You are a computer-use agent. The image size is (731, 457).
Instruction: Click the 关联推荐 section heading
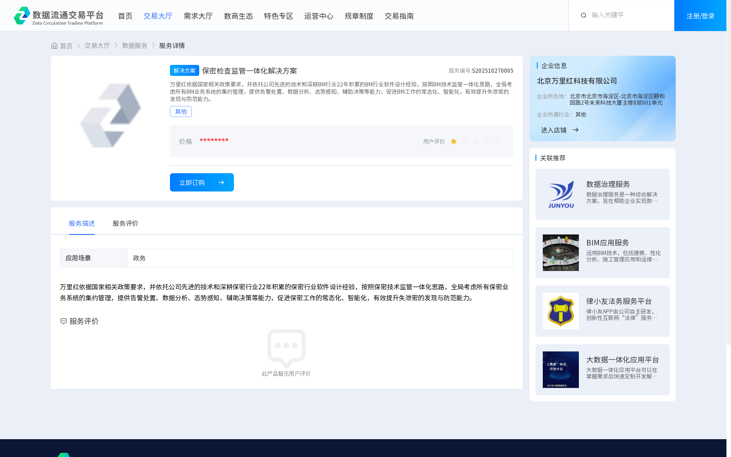(553, 158)
